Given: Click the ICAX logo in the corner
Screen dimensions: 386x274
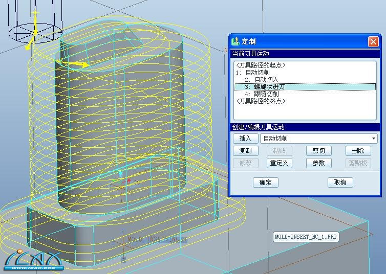Looking at the screenshot, I should pos(32,259).
